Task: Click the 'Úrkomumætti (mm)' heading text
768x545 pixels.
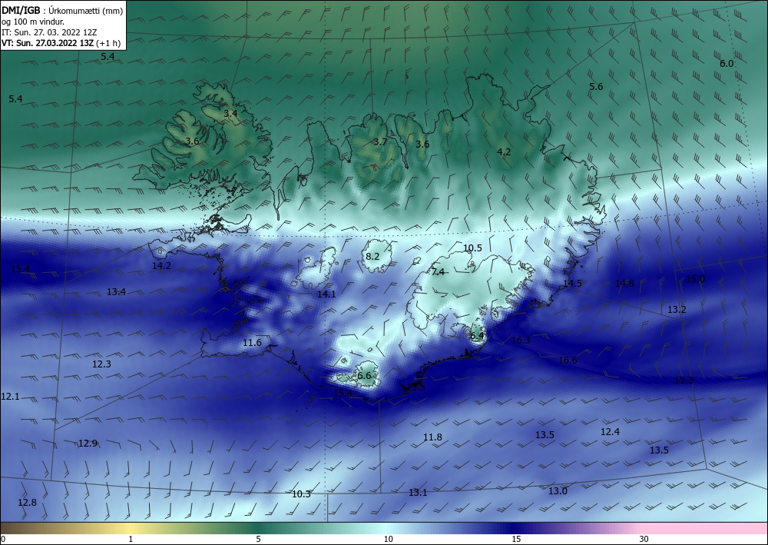Action: tap(86, 10)
